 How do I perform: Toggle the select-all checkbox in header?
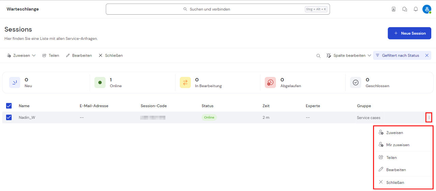click(9, 106)
